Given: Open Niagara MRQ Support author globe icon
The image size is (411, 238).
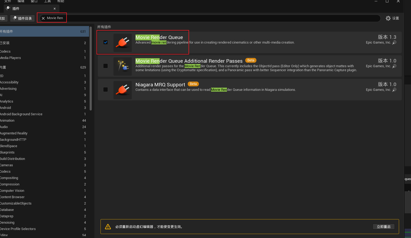Looking at the screenshot, I should point(395,90).
